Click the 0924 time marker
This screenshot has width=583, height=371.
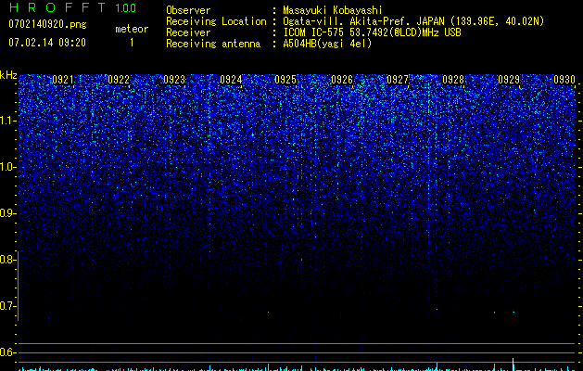tap(231, 80)
